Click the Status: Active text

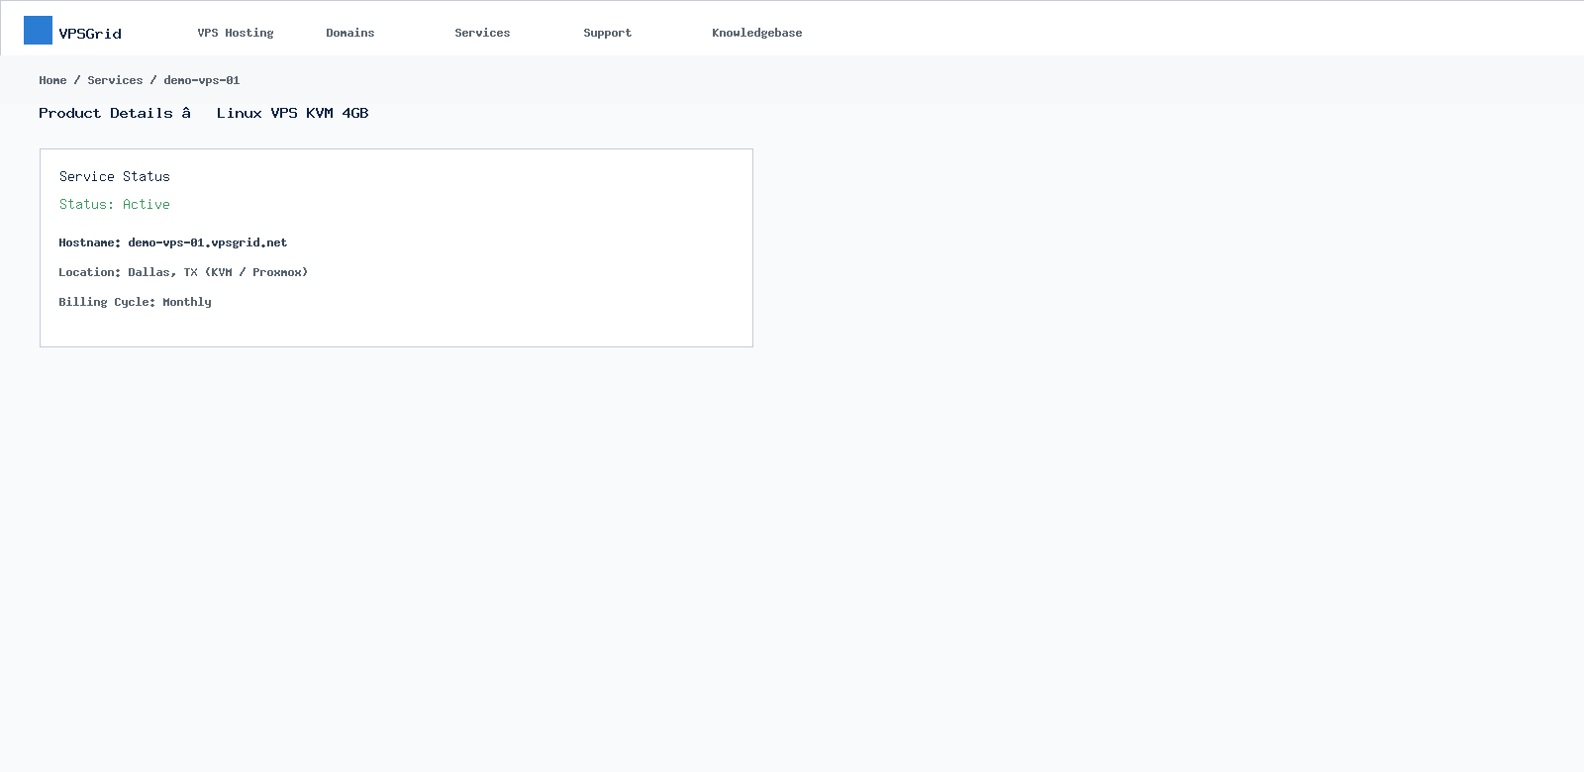pyautogui.click(x=115, y=204)
